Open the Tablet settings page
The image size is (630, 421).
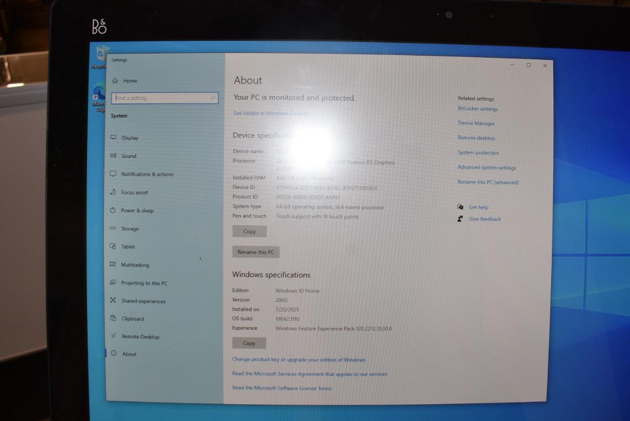tap(128, 247)
